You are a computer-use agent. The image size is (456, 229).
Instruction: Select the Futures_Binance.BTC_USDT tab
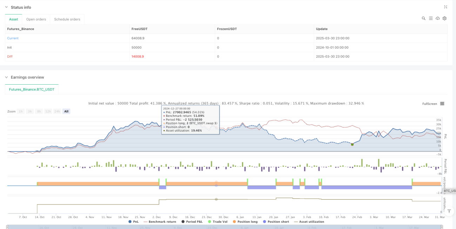point(32,90)
